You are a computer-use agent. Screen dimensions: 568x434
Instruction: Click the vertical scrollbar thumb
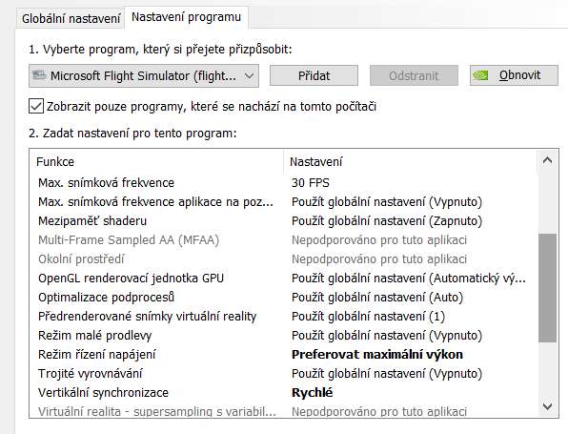coord(547,288)
